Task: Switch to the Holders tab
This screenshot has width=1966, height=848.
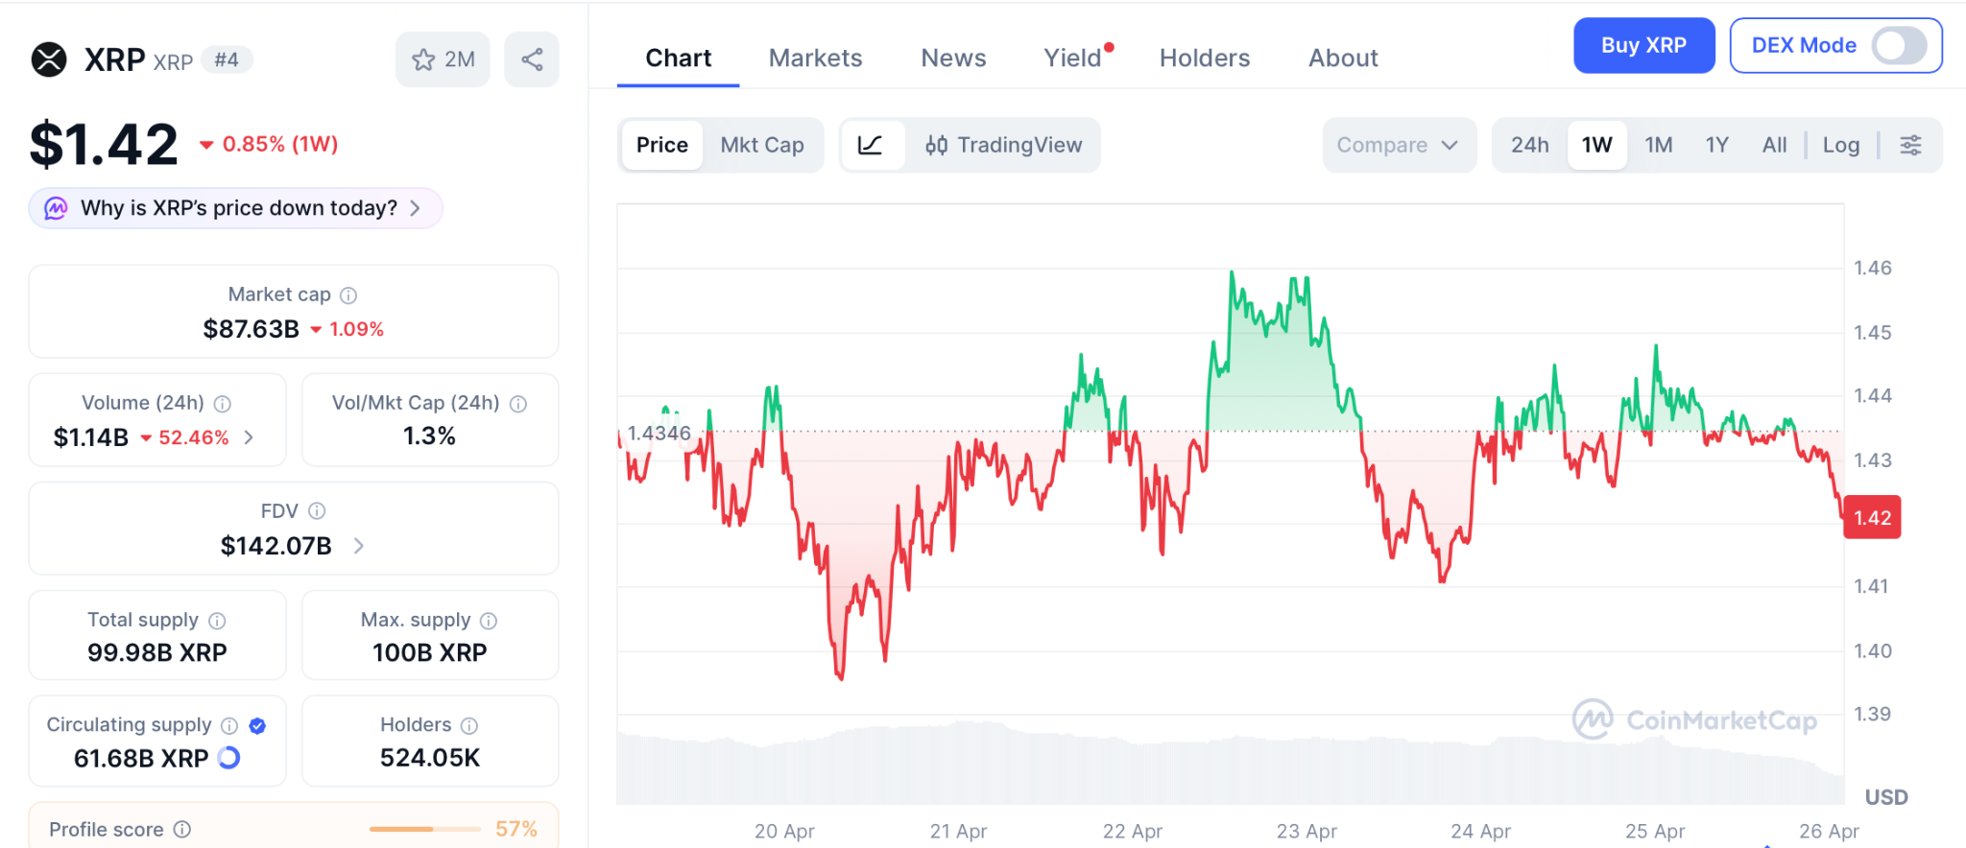Action: tap(1204, 59)
